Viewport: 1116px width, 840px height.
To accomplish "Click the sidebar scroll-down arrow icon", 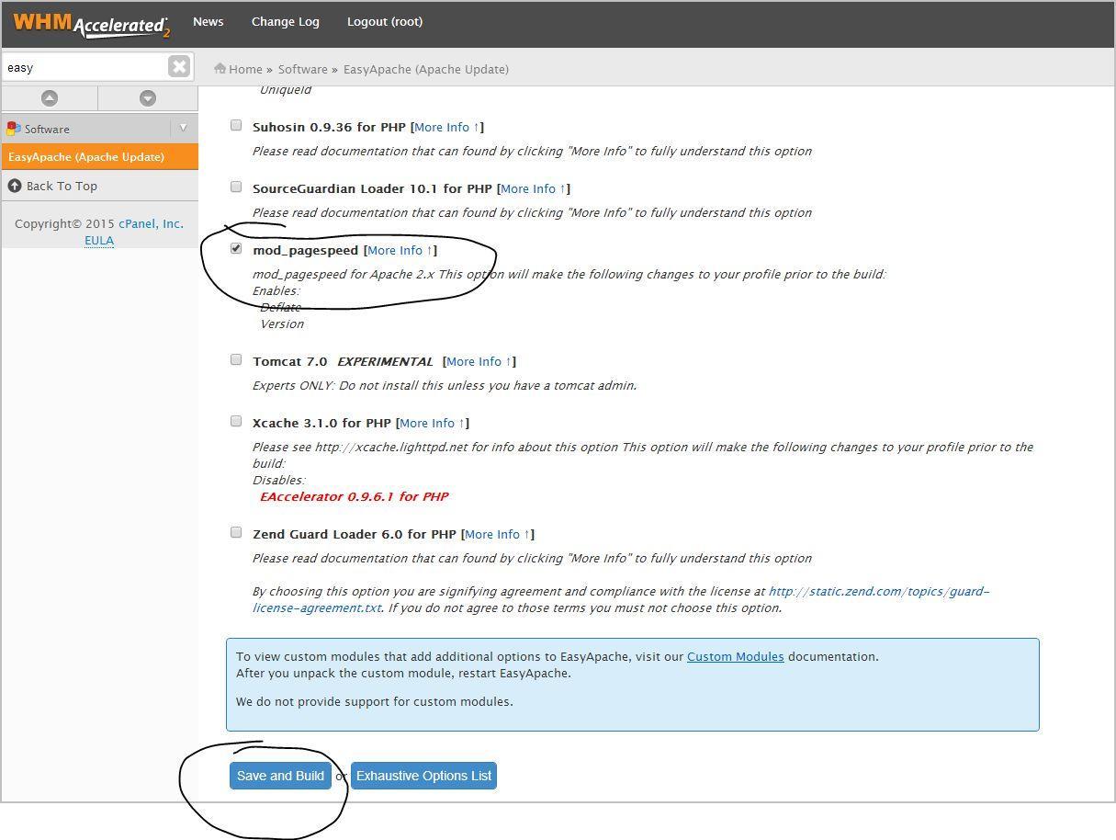I will pos(148,97).
